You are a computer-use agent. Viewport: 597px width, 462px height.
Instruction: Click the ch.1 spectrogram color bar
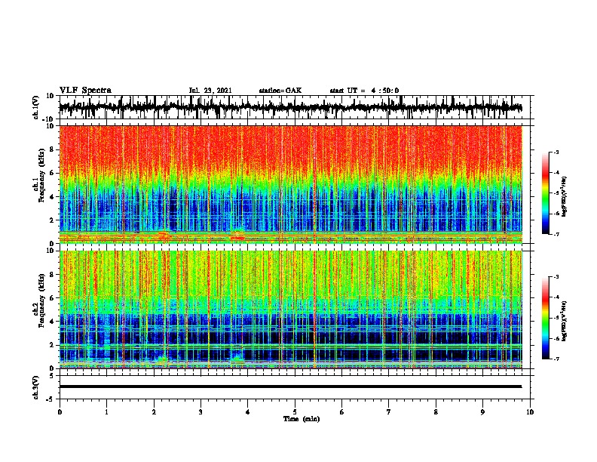tap(545, 193)
